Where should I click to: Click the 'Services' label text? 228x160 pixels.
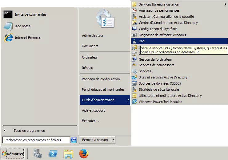pos(145,71)
